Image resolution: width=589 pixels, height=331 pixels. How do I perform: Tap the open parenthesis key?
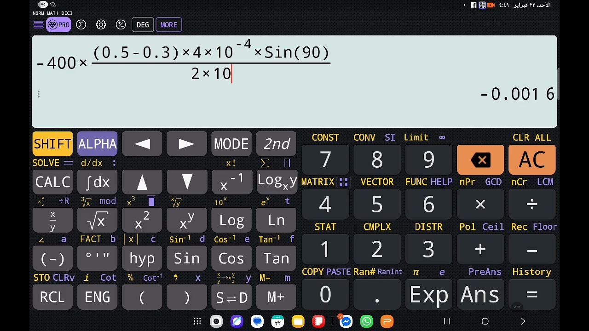142,297
